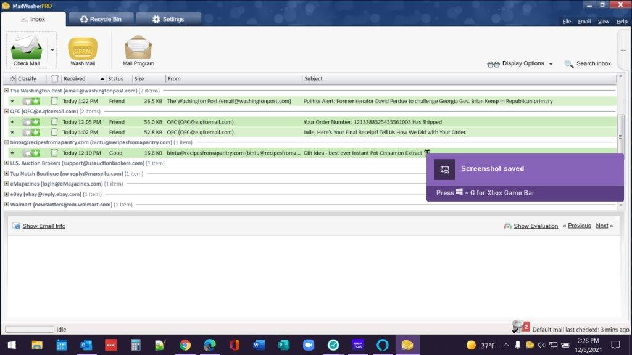Switch to the Recycle Bin tab

click(101, 19)
